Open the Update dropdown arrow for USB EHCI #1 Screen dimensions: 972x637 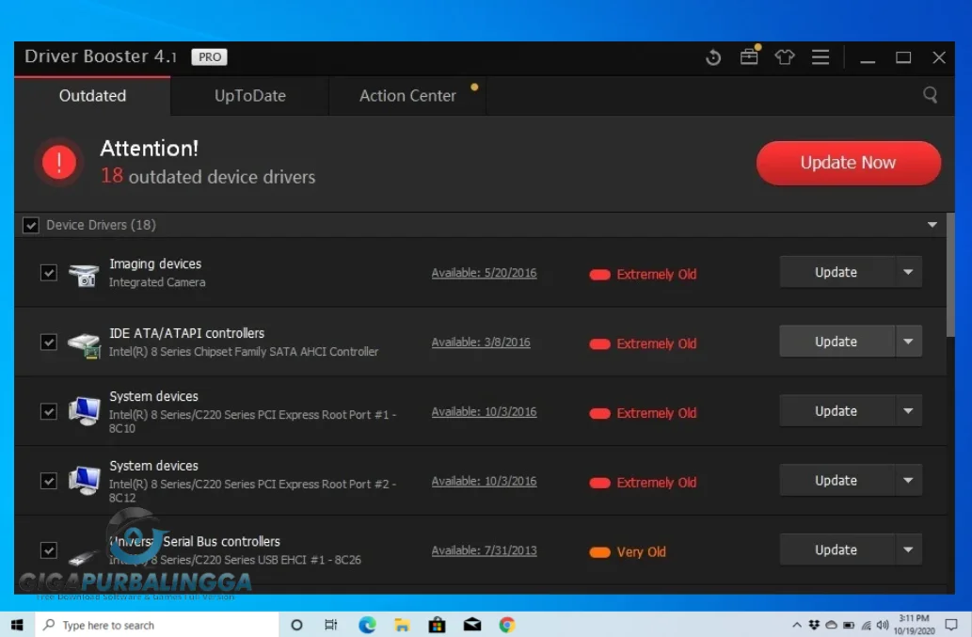click(908, 549)
